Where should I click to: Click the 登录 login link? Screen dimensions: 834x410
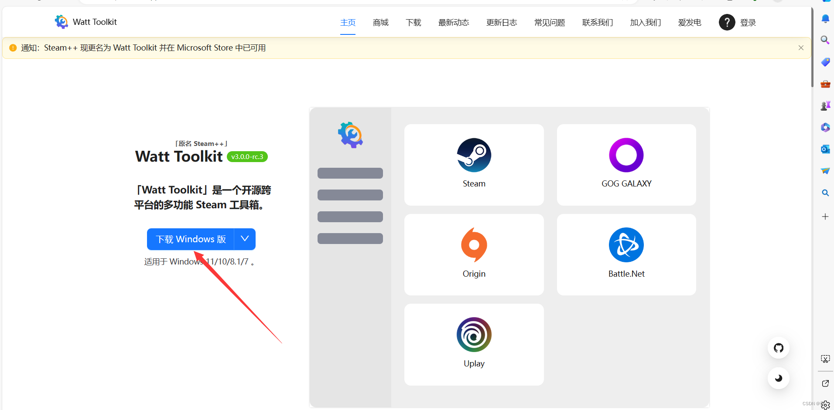tap(748, 22)
